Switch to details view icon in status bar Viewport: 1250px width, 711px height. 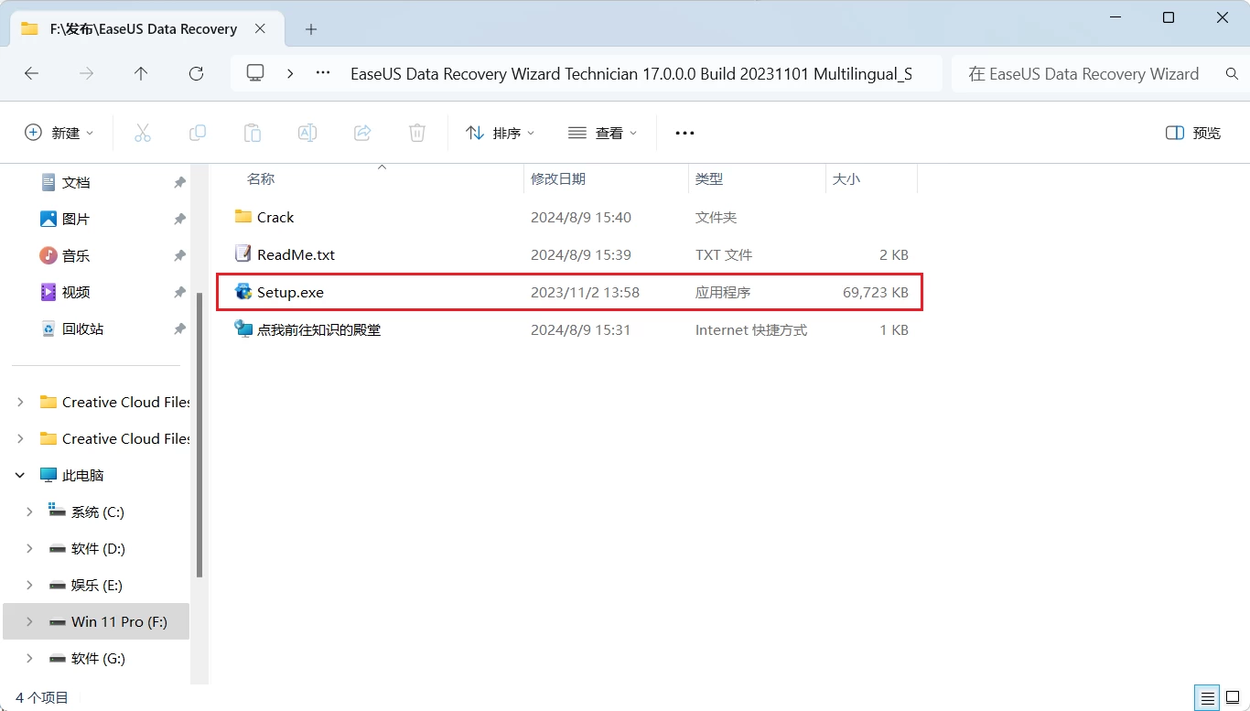(x=1208, y=697)
